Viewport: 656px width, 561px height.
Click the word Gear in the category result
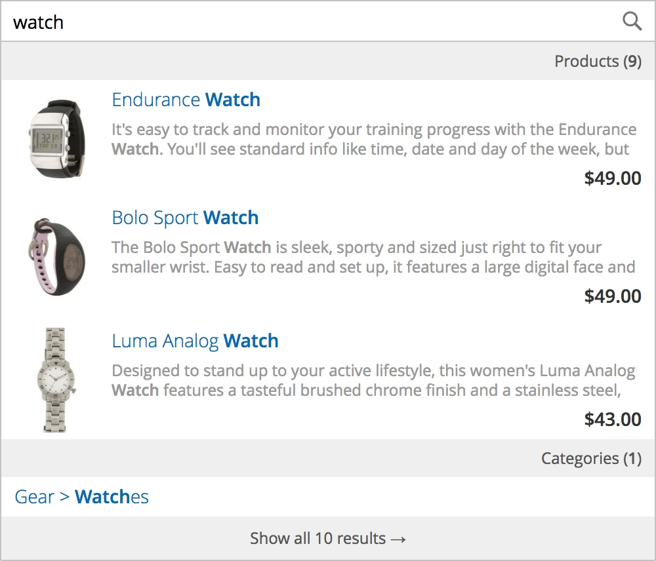[34, 497]
